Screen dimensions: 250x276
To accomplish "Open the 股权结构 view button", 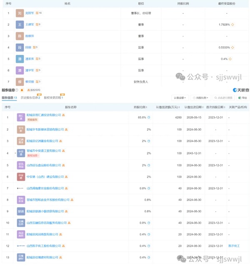I will click(34, 90).
